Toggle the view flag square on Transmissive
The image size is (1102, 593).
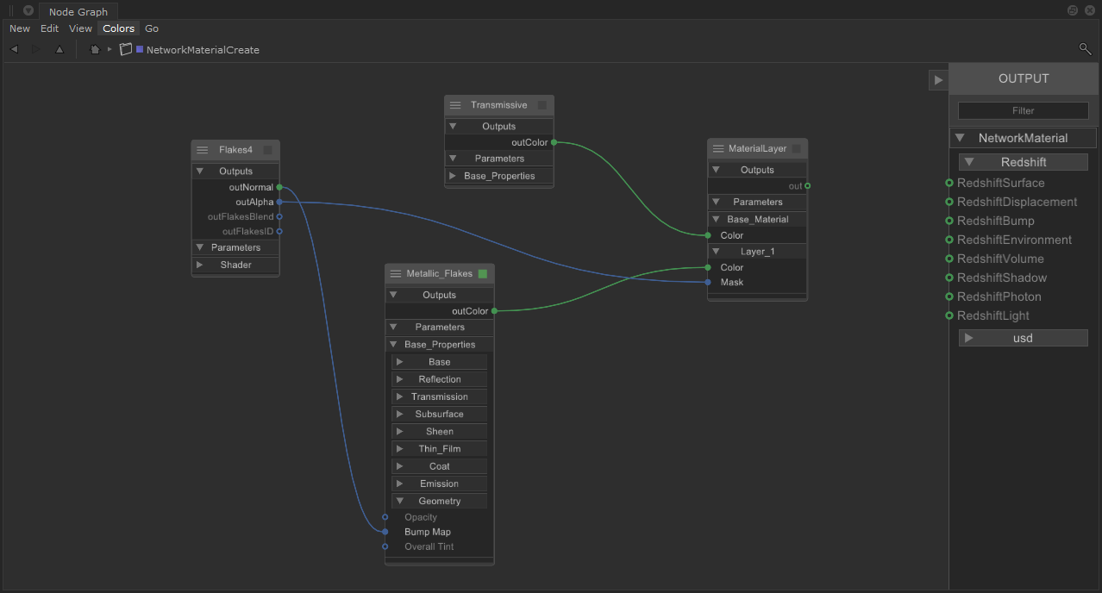[542, 105]
